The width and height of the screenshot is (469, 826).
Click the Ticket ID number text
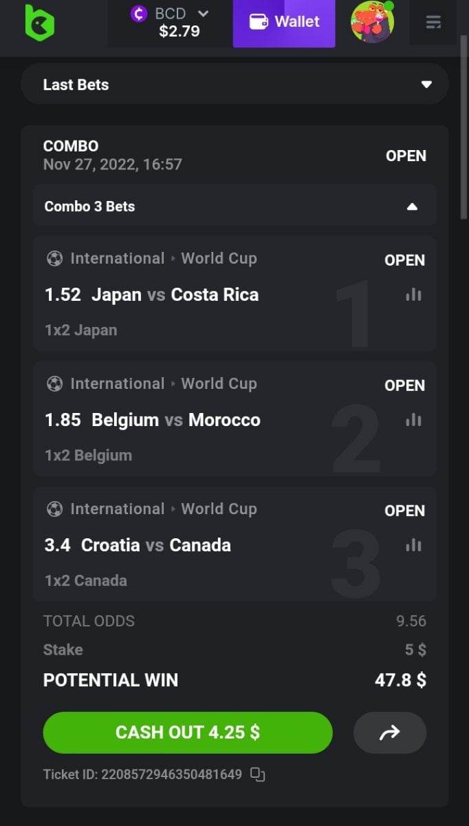[x=171, y=774]
